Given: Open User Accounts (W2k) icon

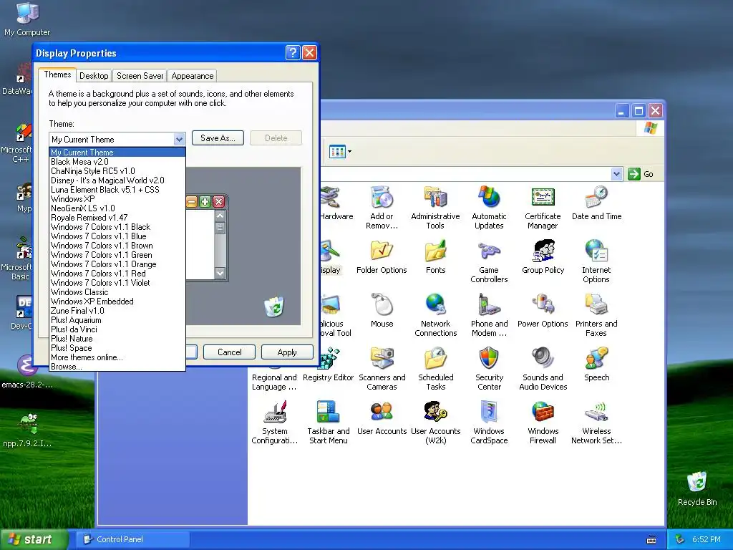Looking at the screenshot, I should pyautogui.click(x=435, y=423).
